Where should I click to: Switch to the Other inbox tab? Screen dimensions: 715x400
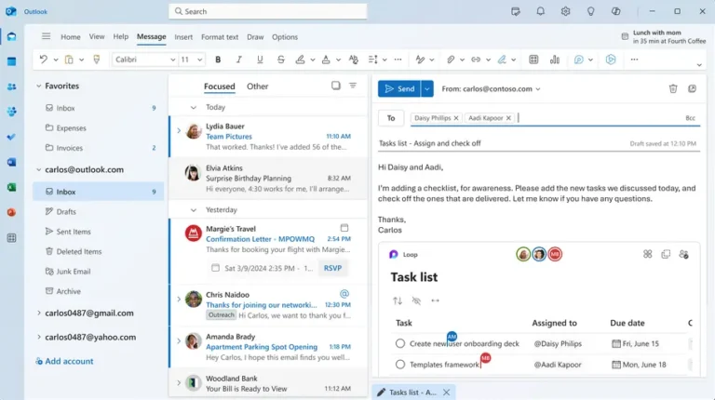tap(257, 87)
